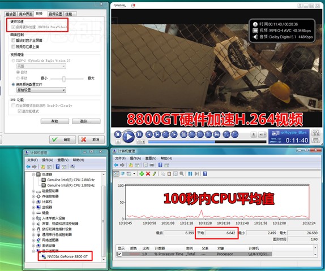
Task: Click the blue help icon in performance toolbar
Action: (x=205, y=174)
